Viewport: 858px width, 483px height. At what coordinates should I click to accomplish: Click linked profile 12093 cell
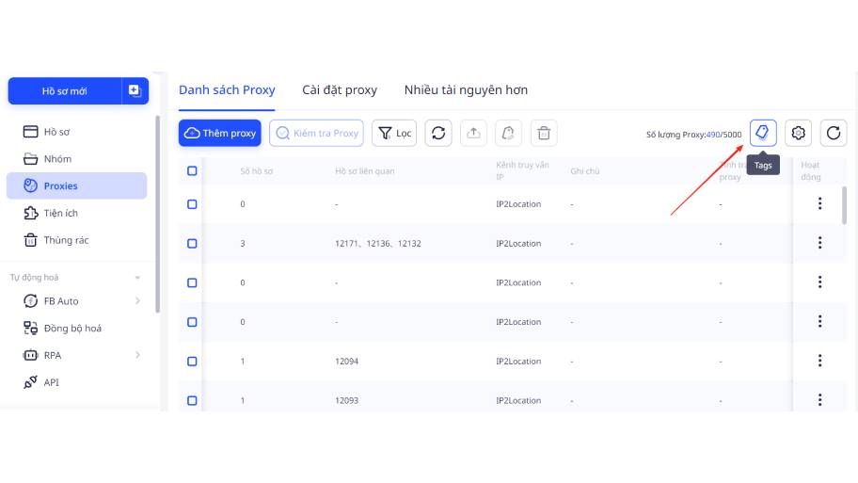pos(346,401)
